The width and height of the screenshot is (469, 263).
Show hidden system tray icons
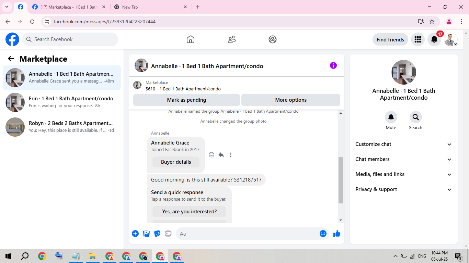tap(396, 256)
